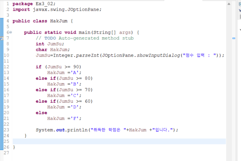
Task: Click the 'int JumSu;' declaration
Action: pyautogui.click(x=50, y=44)
